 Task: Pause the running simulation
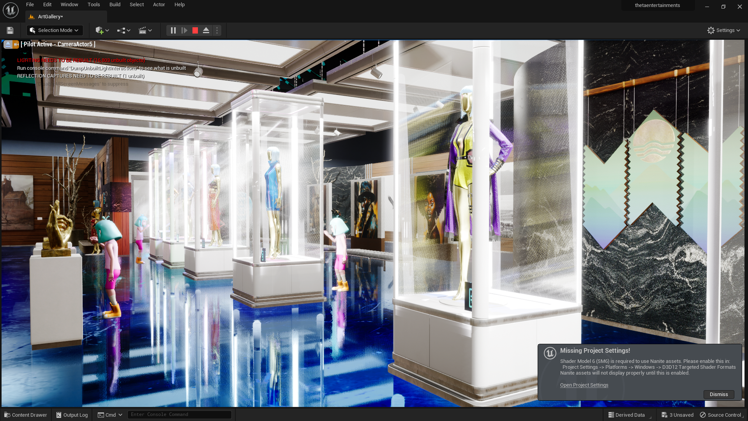(173, 30)
